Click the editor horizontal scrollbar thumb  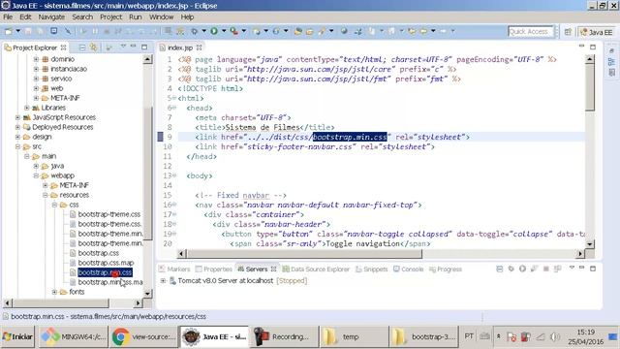point(304,254)
